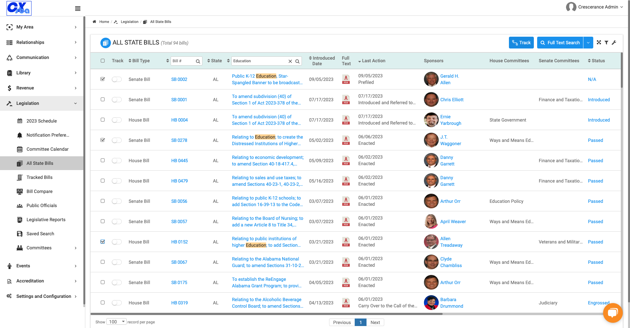630x328 pixels.
Task: Download PDF full text for SB 0002
Action: [346, 79]
